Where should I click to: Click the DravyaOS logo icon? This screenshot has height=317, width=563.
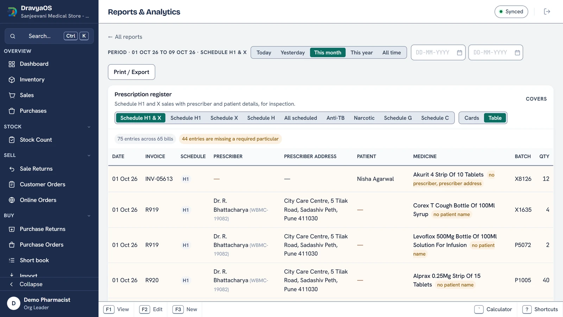12,12
